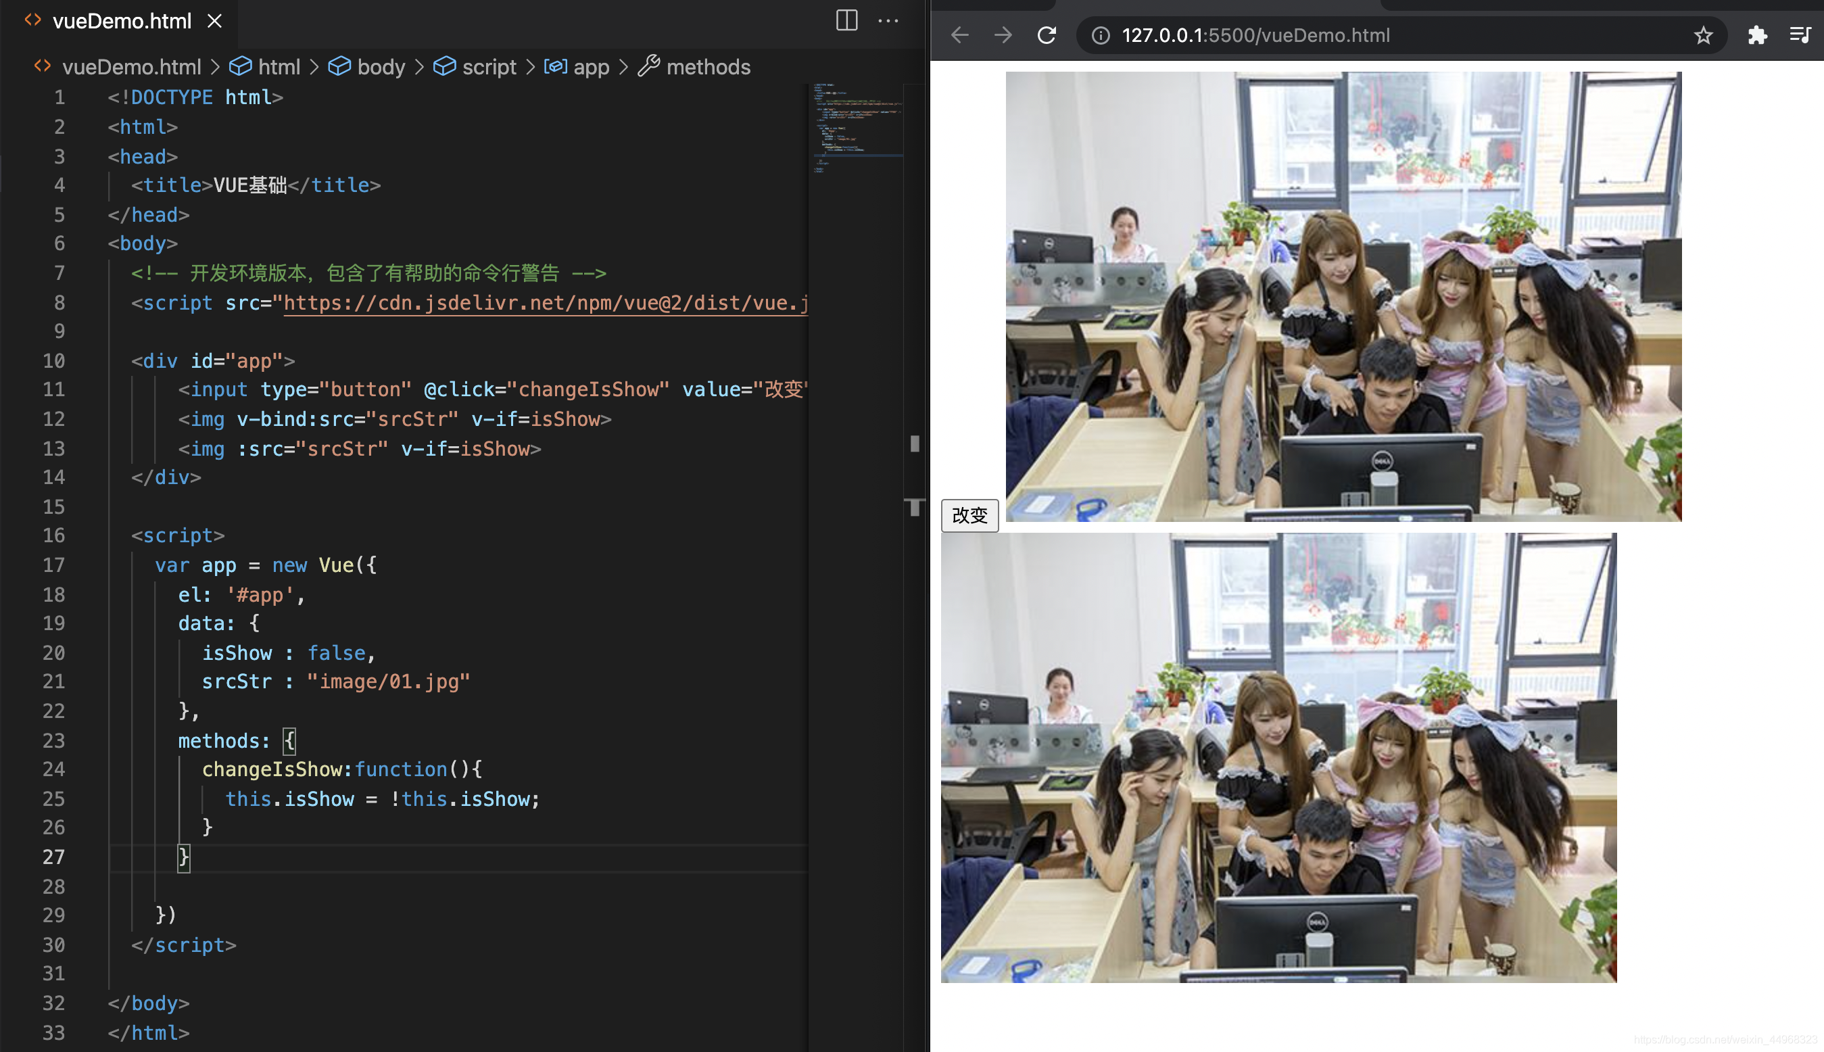The width and height of the screenshot is (1824, 1052).
Task: Click line number 17 in gutter
Action: click(x=53, y=565)
